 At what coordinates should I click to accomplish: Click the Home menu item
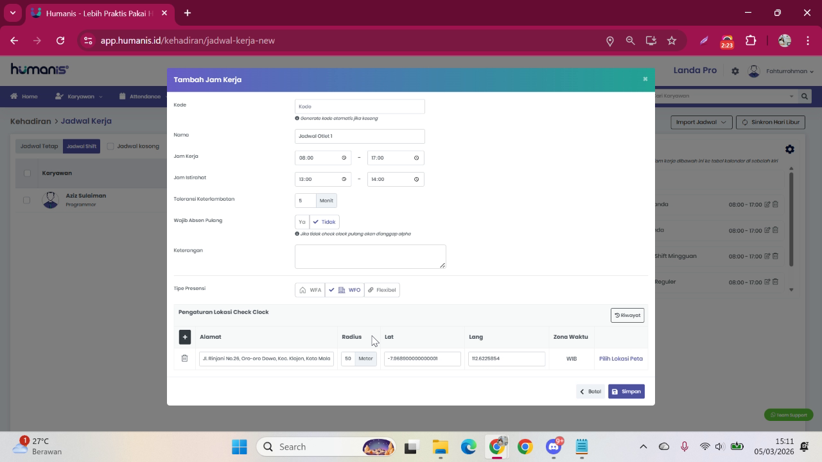click(x=24, y=96)
